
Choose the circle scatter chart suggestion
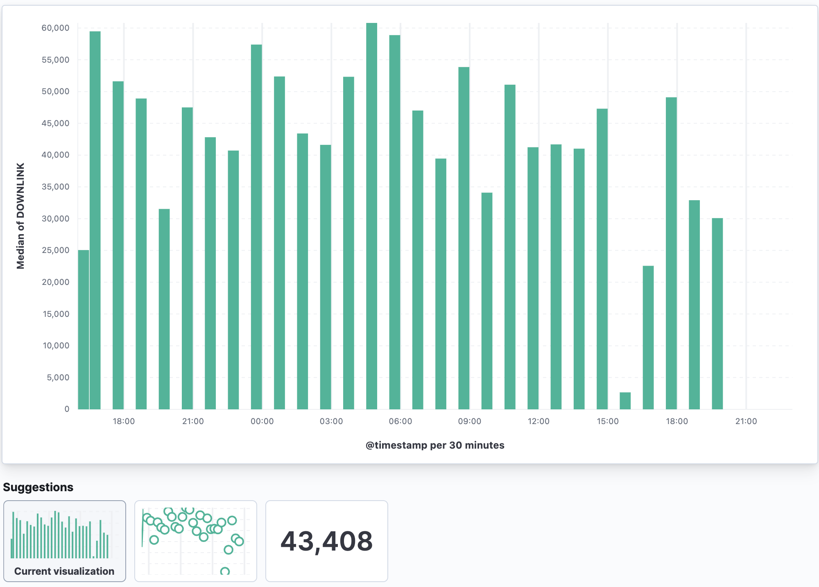pos(196,541)
